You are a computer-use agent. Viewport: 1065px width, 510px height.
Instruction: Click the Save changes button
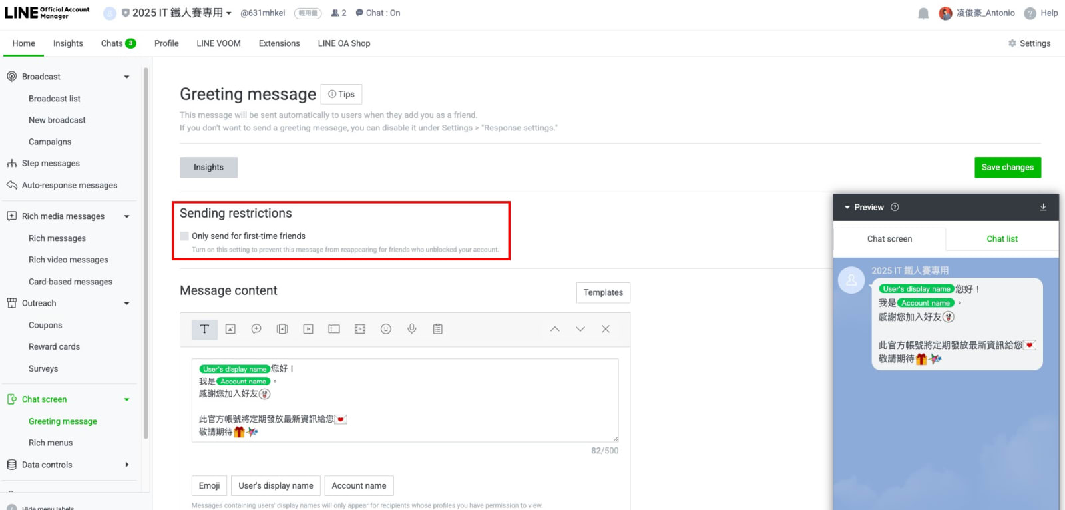[x=1008, y=168]
